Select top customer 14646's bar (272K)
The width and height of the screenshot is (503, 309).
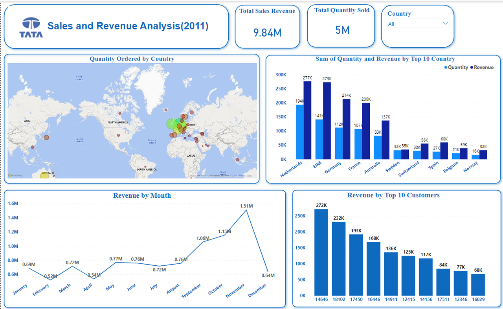pos(321,252)
